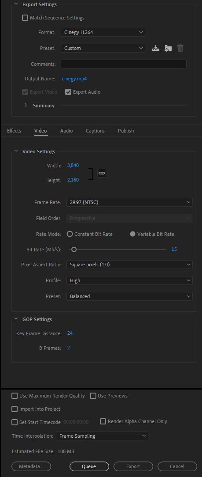Expand the Summary section
The height and width of the screenshot is (477, 202).
tap(26, 105)
